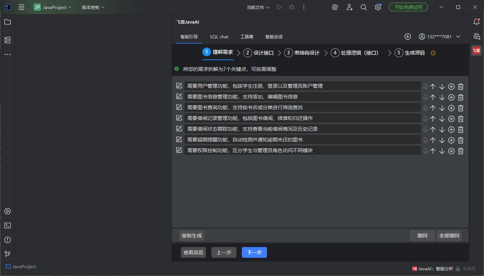
Task: Go to step 4 处理逻辑（接口）
Action: 356,53
